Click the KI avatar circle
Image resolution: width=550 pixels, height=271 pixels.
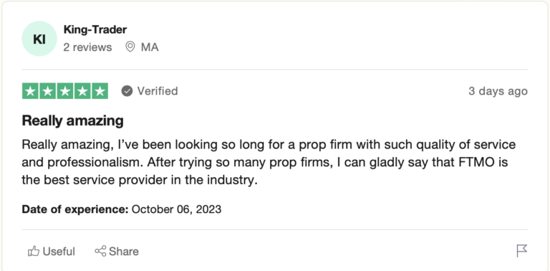click(x=39, y=39)
